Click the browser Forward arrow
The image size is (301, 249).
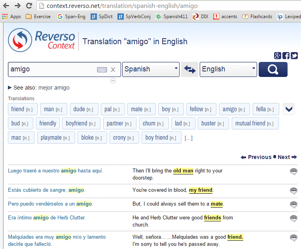click(x=17, y=6)
